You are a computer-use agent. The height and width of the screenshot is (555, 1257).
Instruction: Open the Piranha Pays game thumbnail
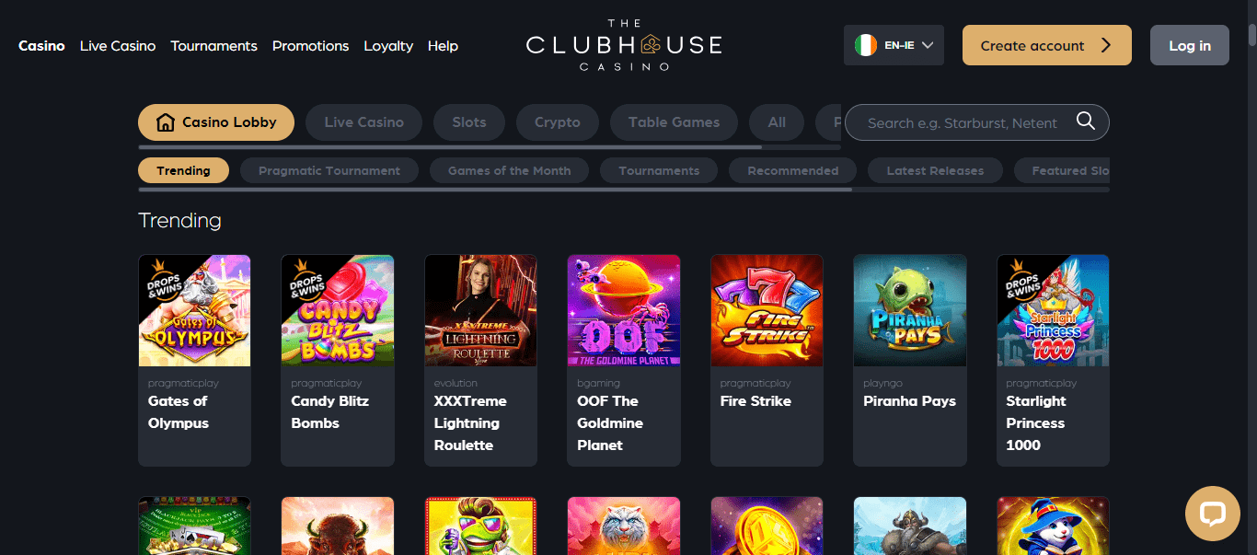pyautogui.click(x=910, y=311)
